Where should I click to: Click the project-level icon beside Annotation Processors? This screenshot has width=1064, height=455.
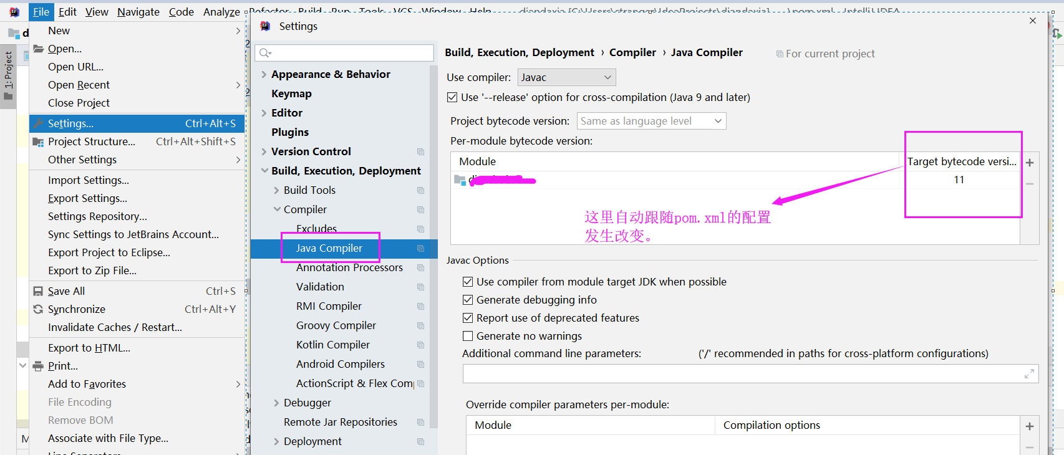pos(420,267)
